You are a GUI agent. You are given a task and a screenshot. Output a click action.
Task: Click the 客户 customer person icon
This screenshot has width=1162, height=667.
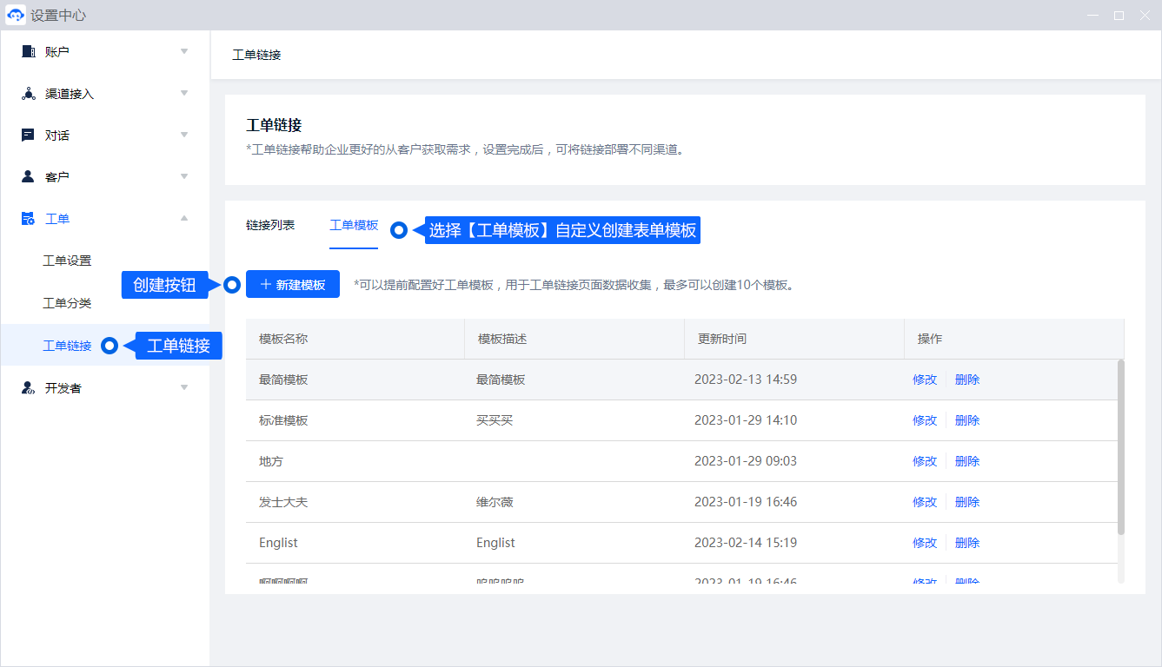pyautogui.click(x=28, y=177)
